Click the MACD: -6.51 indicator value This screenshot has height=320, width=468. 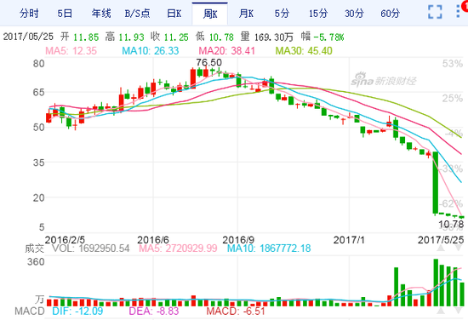(x=236, y=311)
